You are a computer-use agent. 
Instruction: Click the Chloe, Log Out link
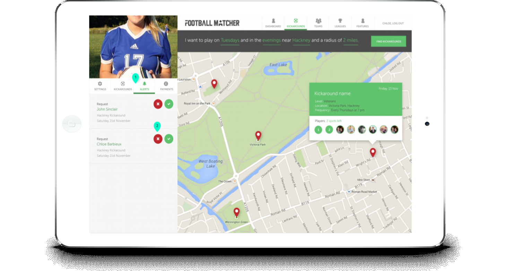pyautogui.click(x=393, y=24)
